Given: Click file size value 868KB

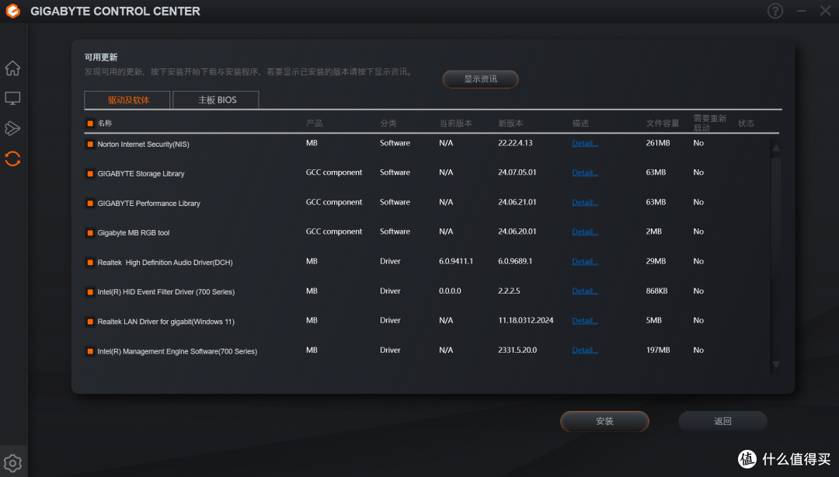Looking at the screenshot, I should tap(656, 291).
